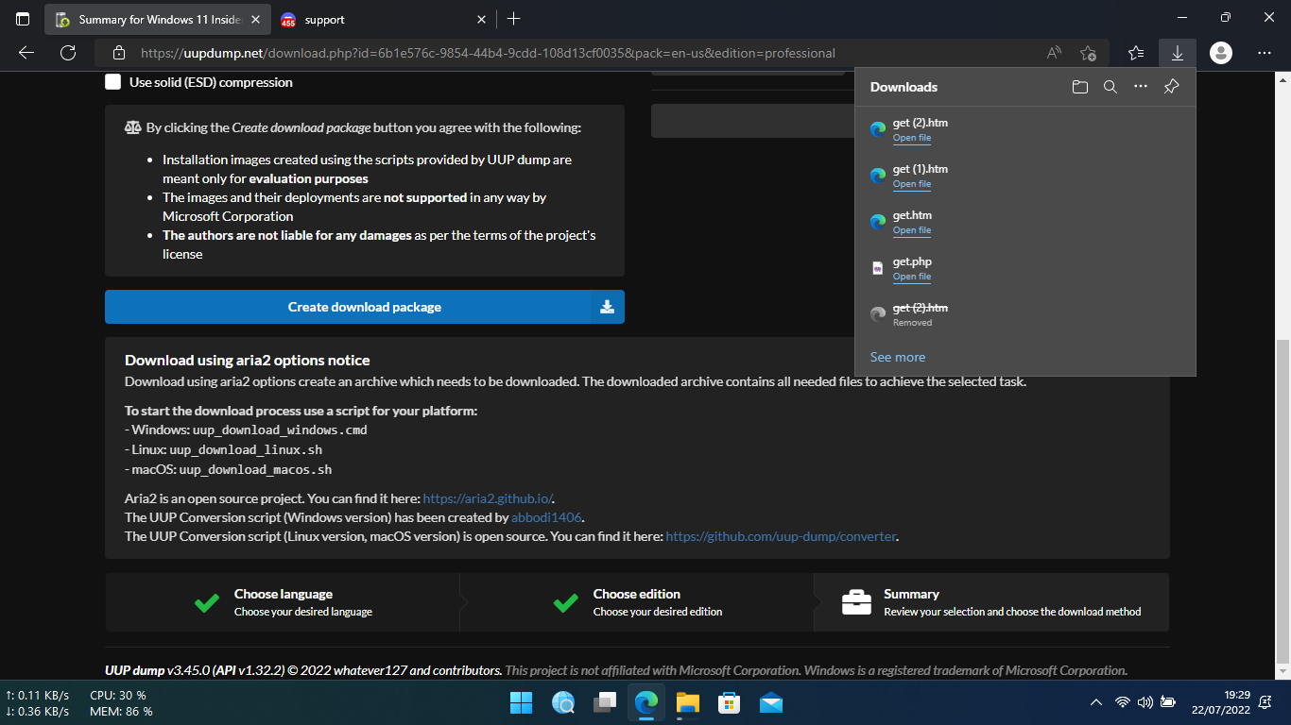Enable Use solid (ESD) compression checkbox

[113, 82]
